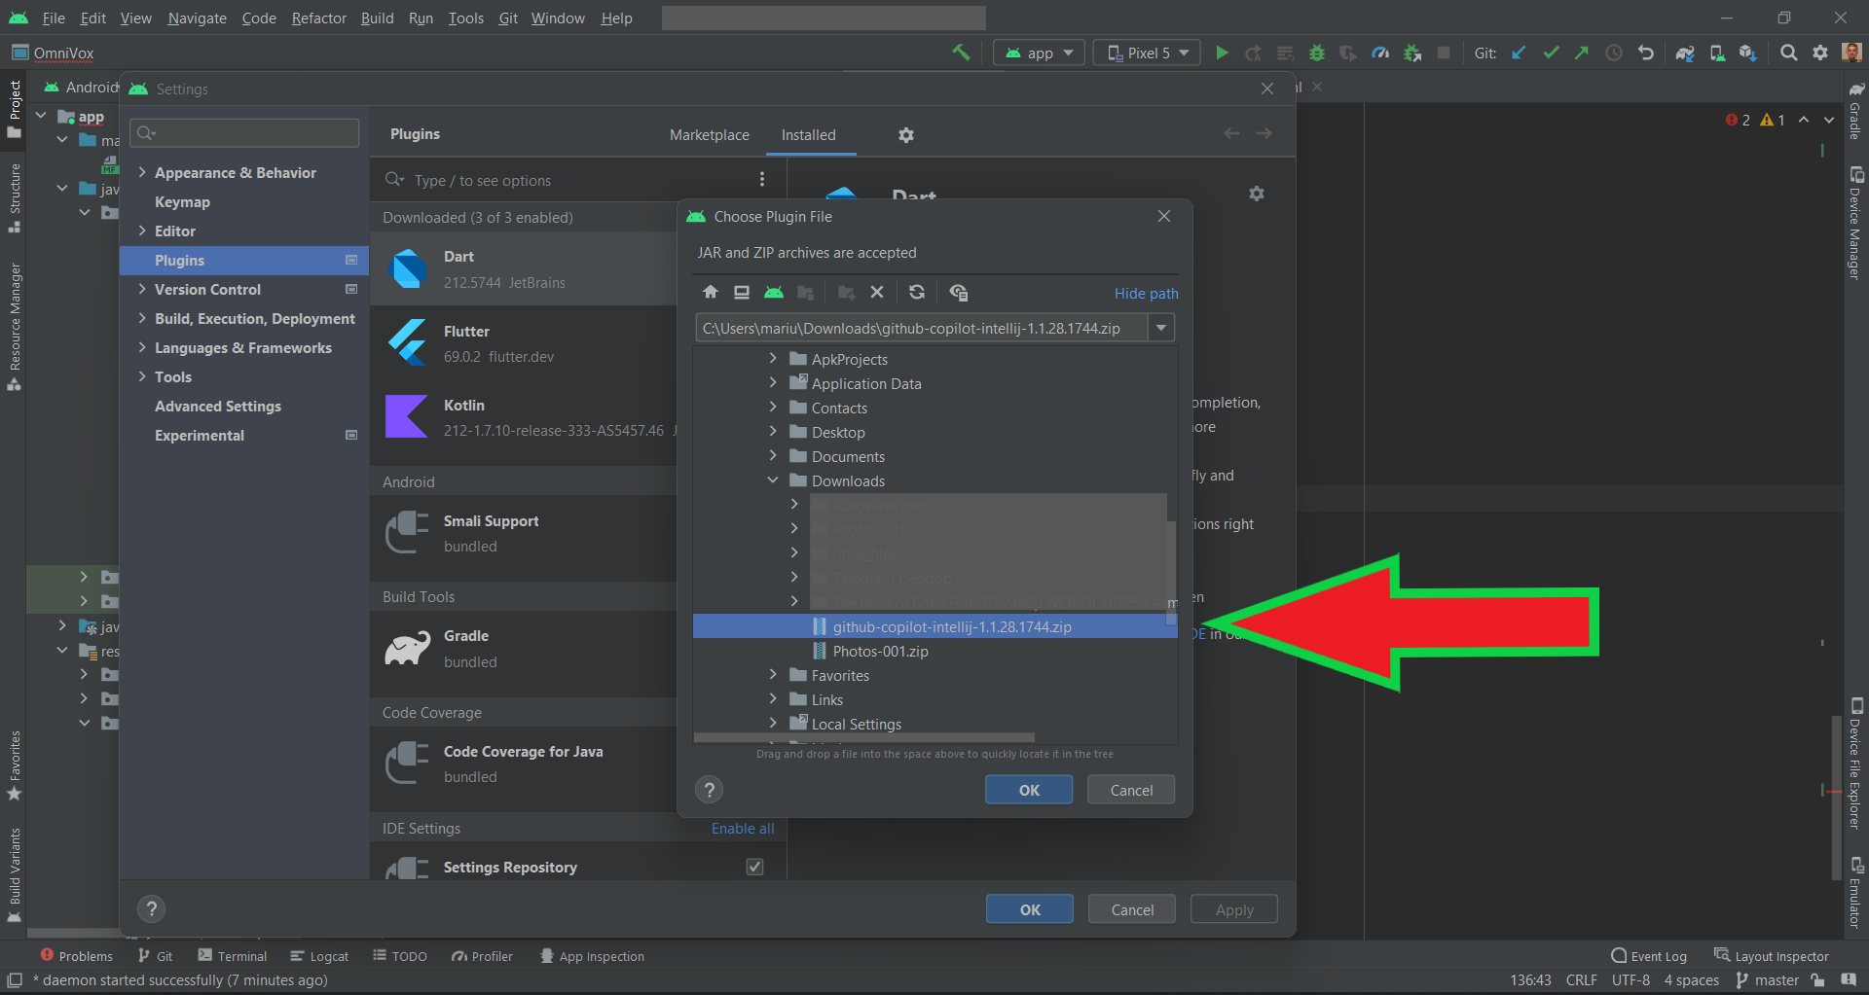This screenshot has width=1869, height=995.
Task: Open the Pixel 5 device dropdown
Action: pos(1148,53)
